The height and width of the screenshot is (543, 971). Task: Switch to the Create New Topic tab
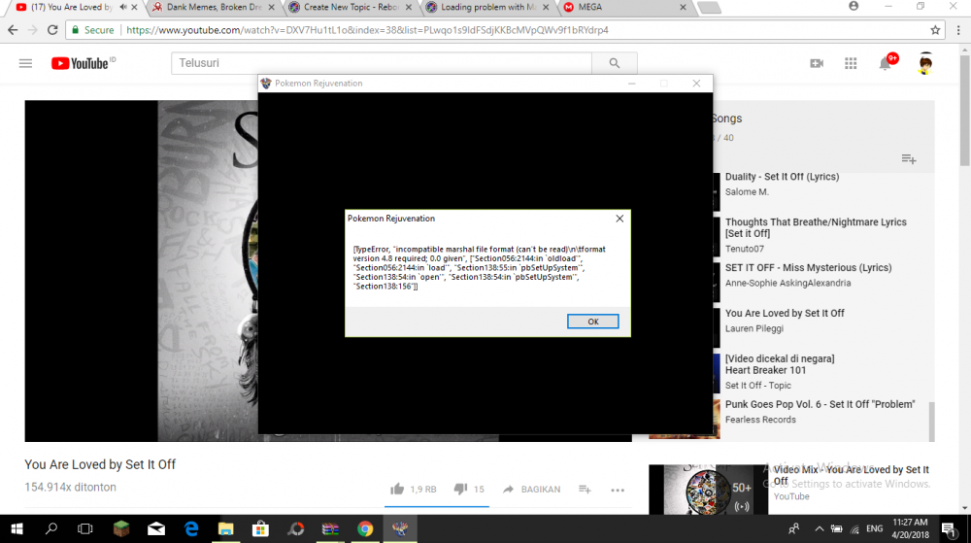pyautogui.click(x=352, y=8)
